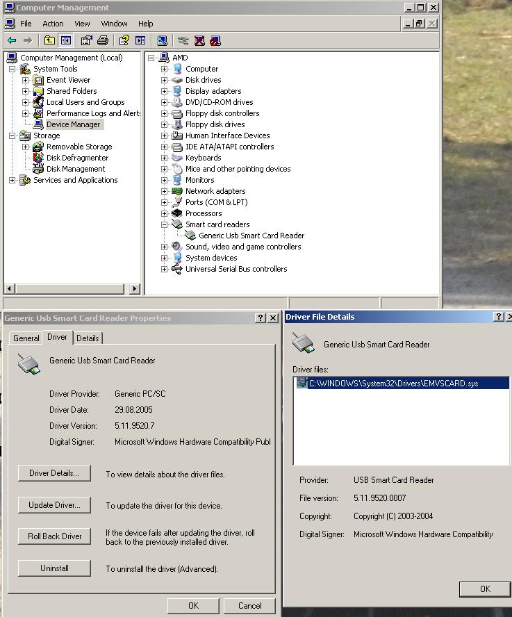Image resolution: width=512 pixels, height=617 pixels.
Task: Toggle the Show/Hide Console Tree icon
Action: pos(66,40)
